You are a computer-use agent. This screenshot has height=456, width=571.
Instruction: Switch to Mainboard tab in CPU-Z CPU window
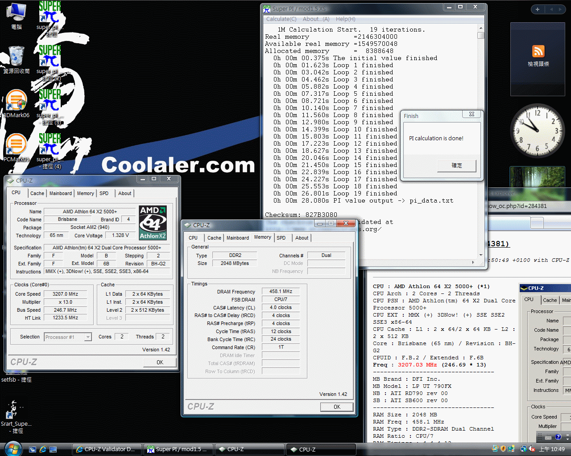click(60, 193)
